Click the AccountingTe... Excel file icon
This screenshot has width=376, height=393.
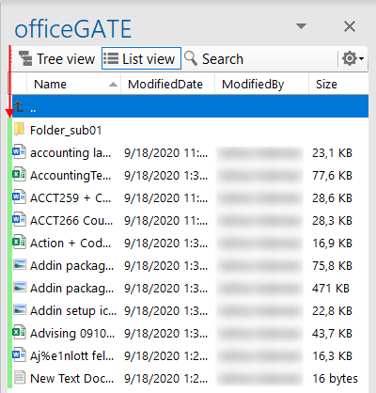point(19,175)
